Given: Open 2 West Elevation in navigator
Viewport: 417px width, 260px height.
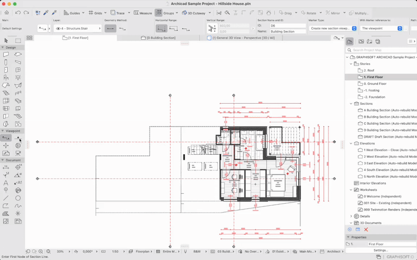Looking at the screenshot, I should click(388, 157).
